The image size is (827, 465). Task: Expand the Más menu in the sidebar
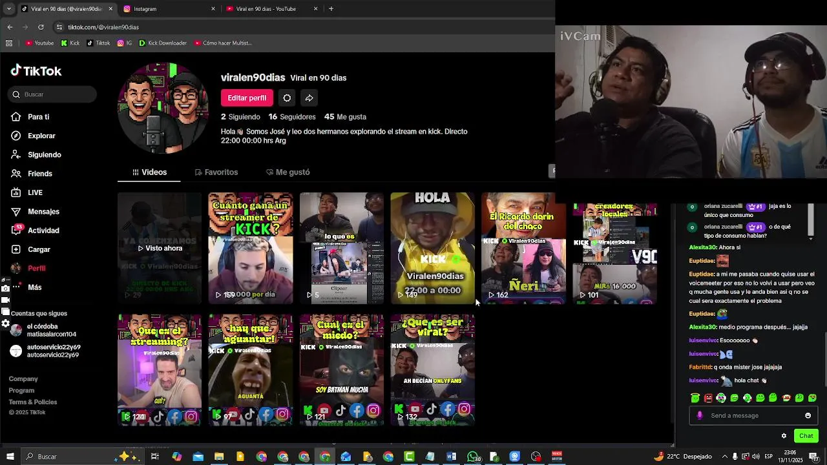[x=26, y=287]
